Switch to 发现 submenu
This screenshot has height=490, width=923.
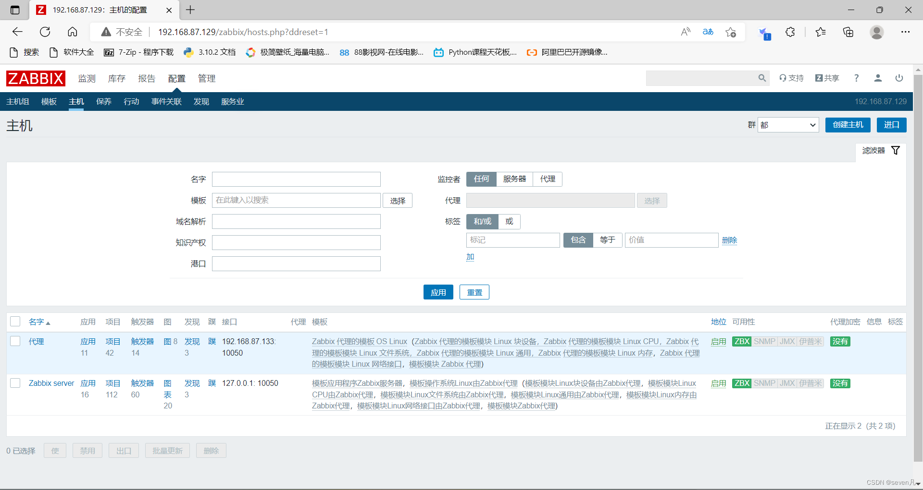point(201,102)
